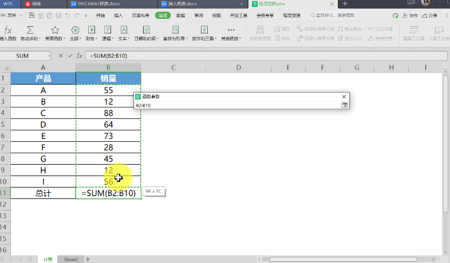
Task: Click the Save icon in quick toolbar
Action: (x=32, y=15)
